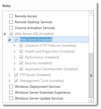Expand the Performance features node
The height and width of the screenshot is (109, 101).
pyautogui.click(x=15, y=57)
